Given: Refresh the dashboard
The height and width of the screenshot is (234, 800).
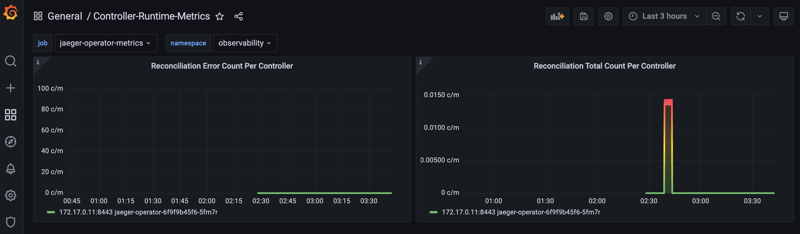Looking at the screenshot, I should (740, 16).
